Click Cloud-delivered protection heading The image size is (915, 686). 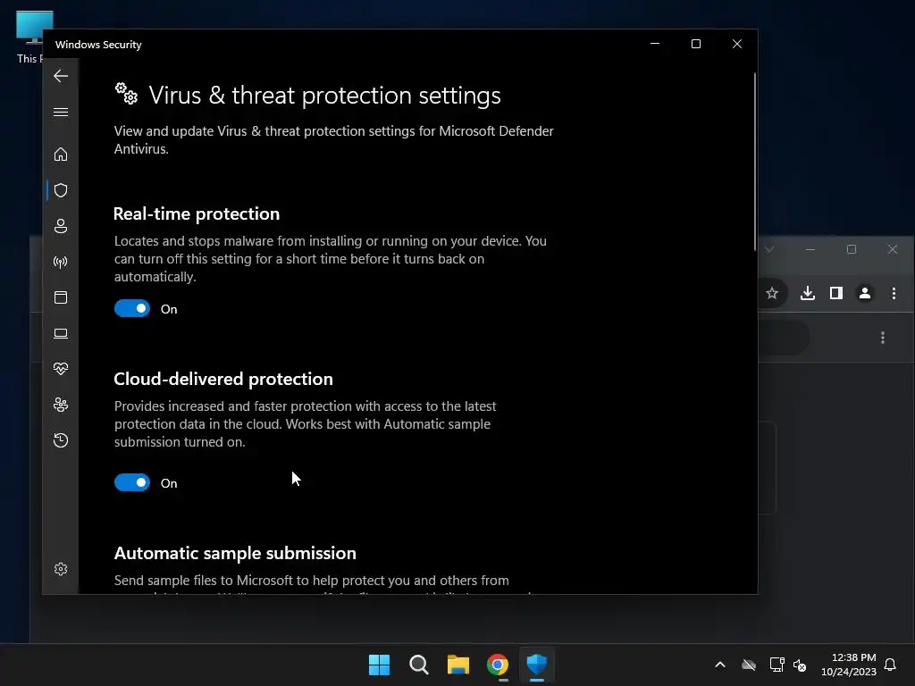coord(223,379)
